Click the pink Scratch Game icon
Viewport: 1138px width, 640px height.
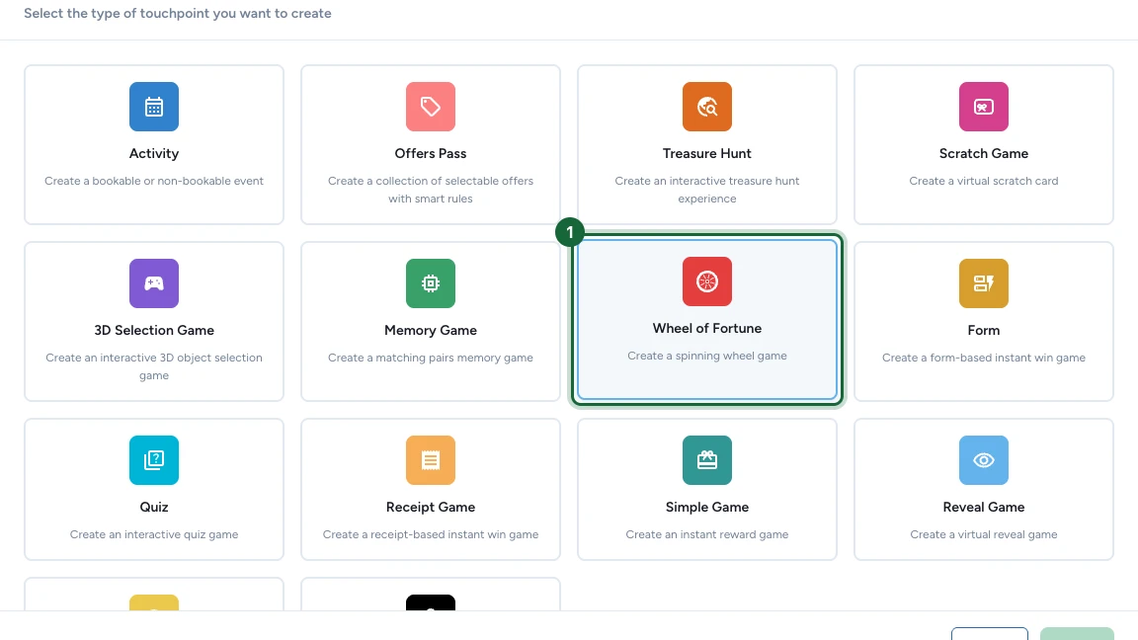click(x=984, y=107)
